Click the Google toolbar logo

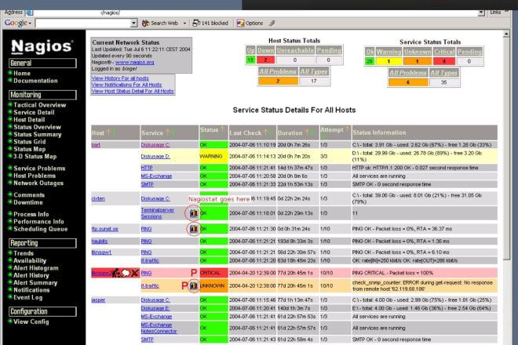[16, 23]
